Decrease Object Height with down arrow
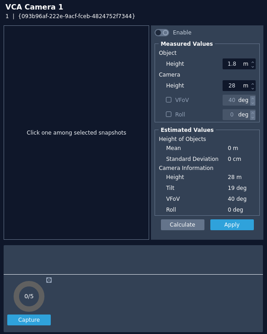Image resolution: width=267 pixels, height=334 pixels. pos(253,67)
